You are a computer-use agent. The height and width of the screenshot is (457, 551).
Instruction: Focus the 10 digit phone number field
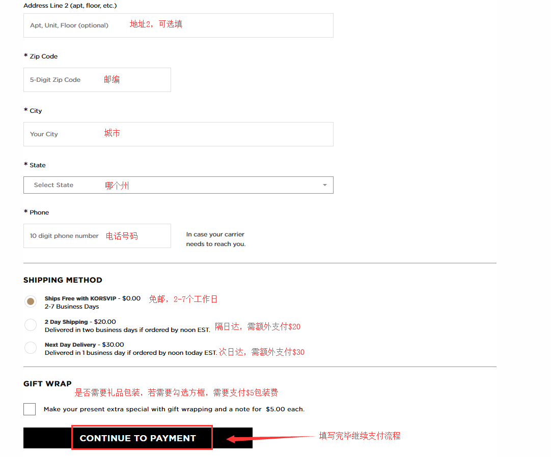coord(97,236)
